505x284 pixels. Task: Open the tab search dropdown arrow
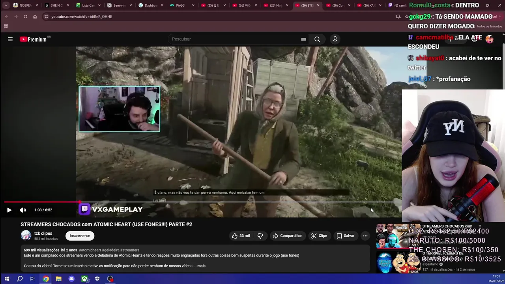point(6,6)
